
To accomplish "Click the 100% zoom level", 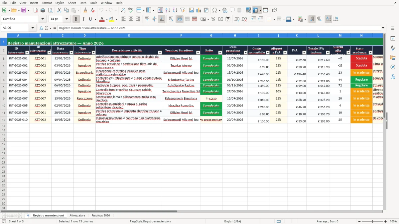I will [393, 221].
